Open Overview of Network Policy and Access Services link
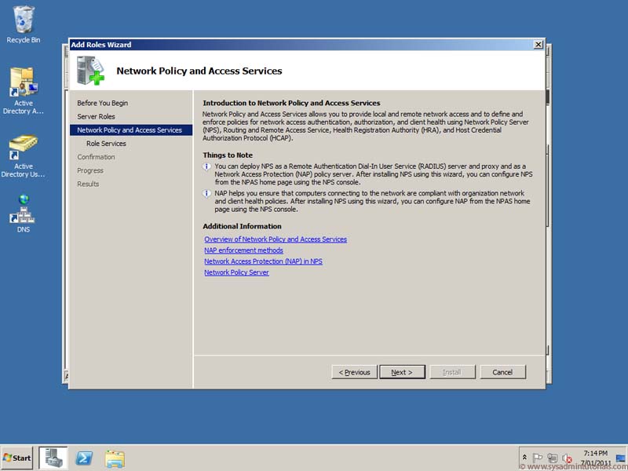 (x=276, y=239)
